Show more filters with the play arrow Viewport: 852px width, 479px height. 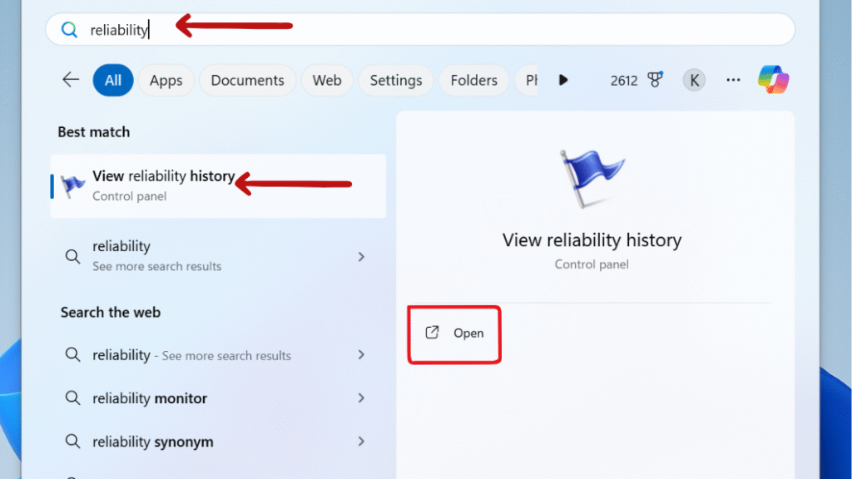point(563,81)
